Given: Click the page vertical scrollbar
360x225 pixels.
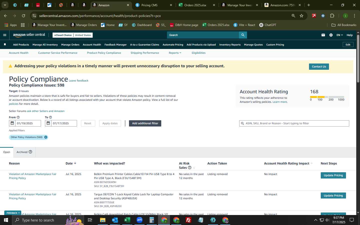Looking at the screenshot, I should pyautogui.click(x=358, y=59).
